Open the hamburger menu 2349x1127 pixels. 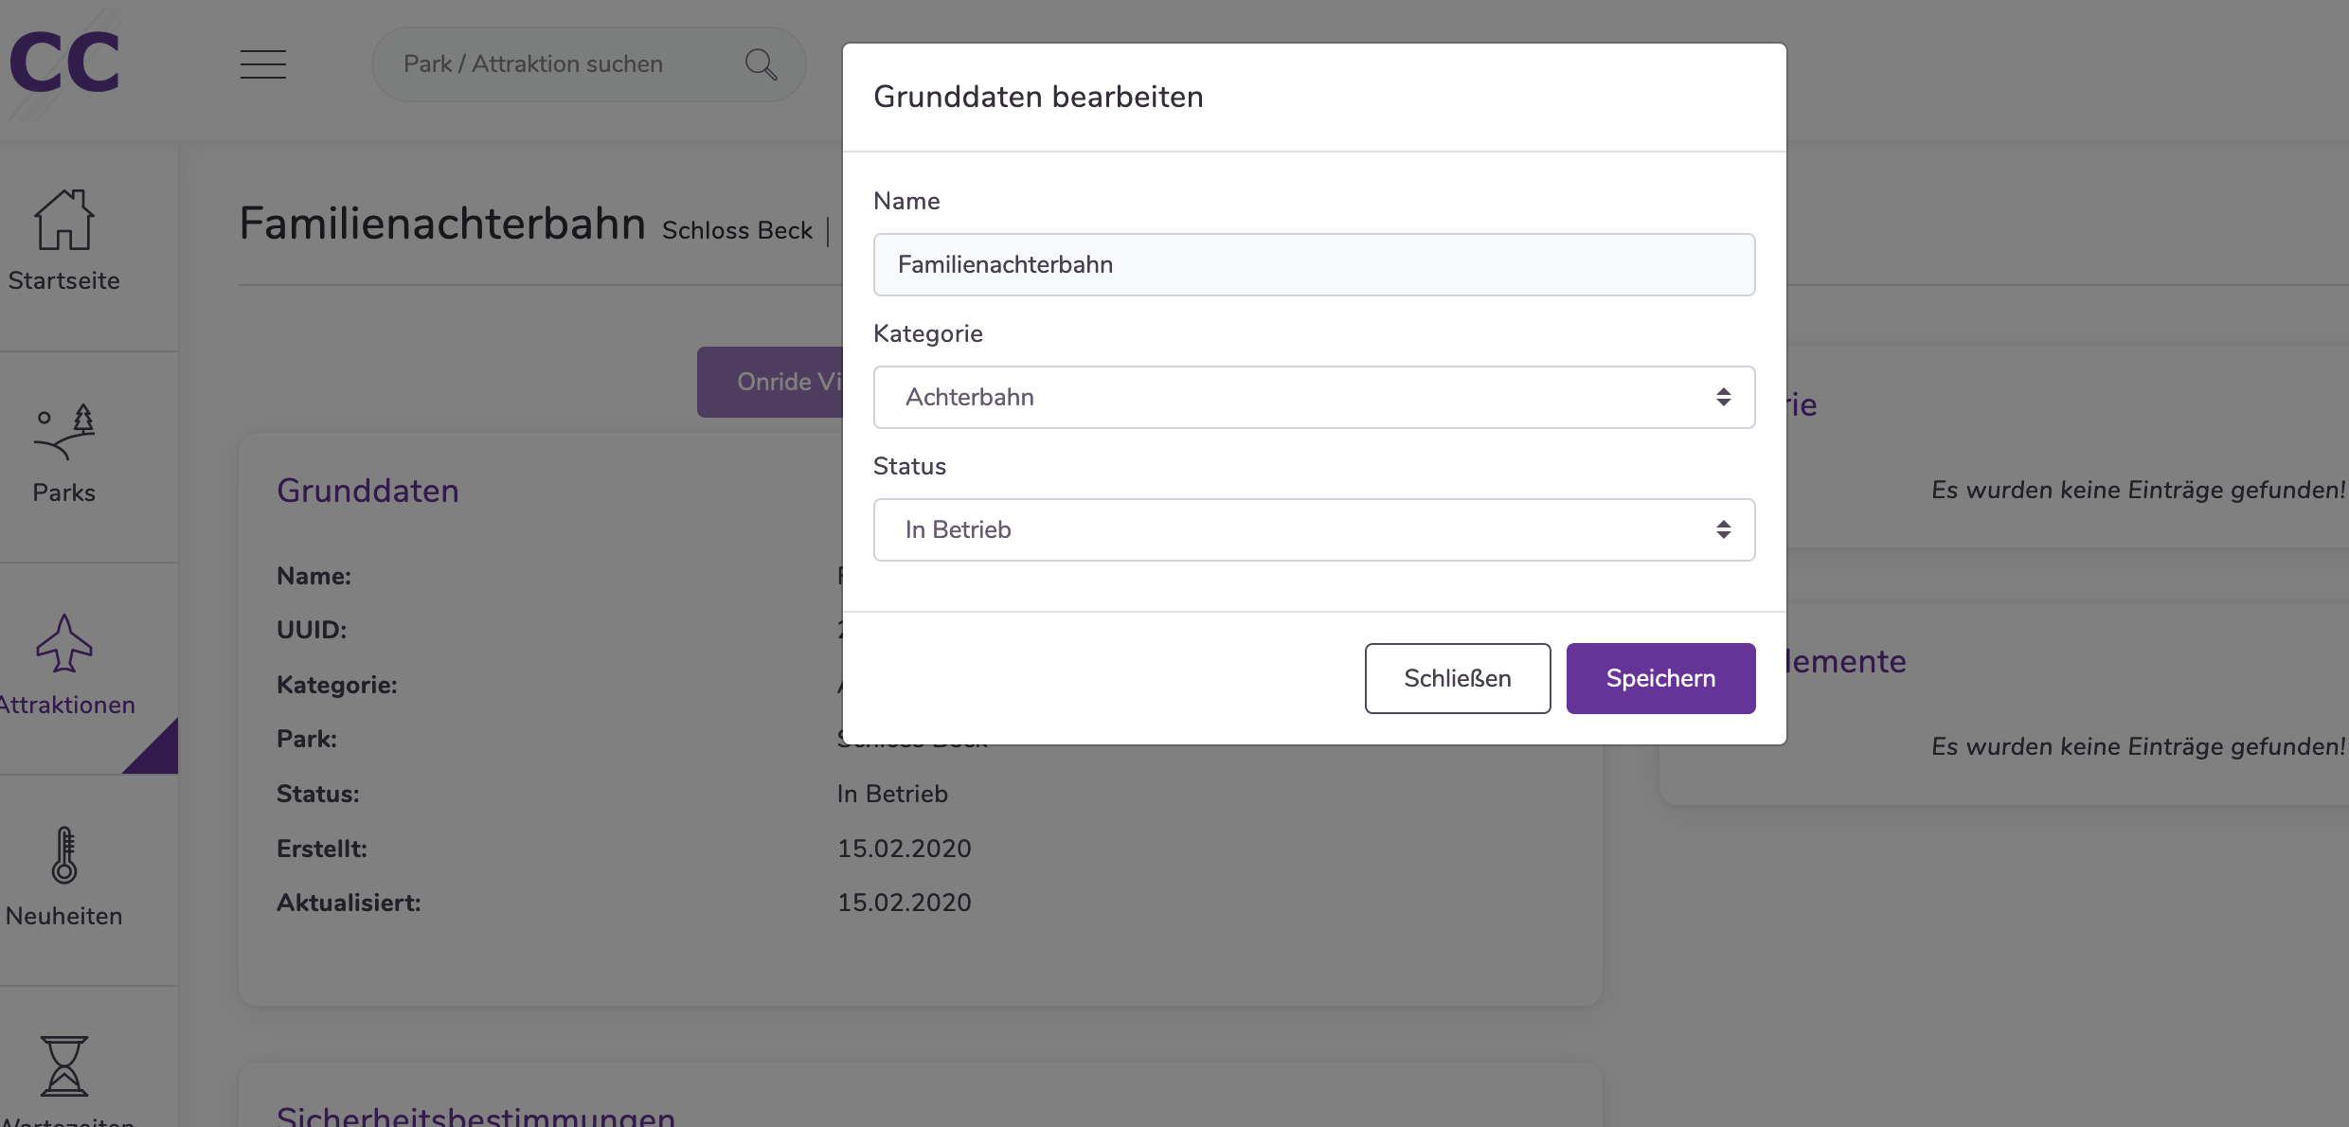coord(262,64)
